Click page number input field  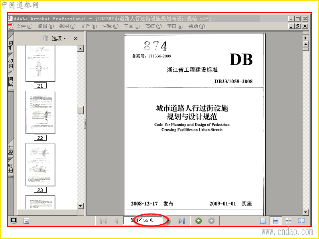142,220
